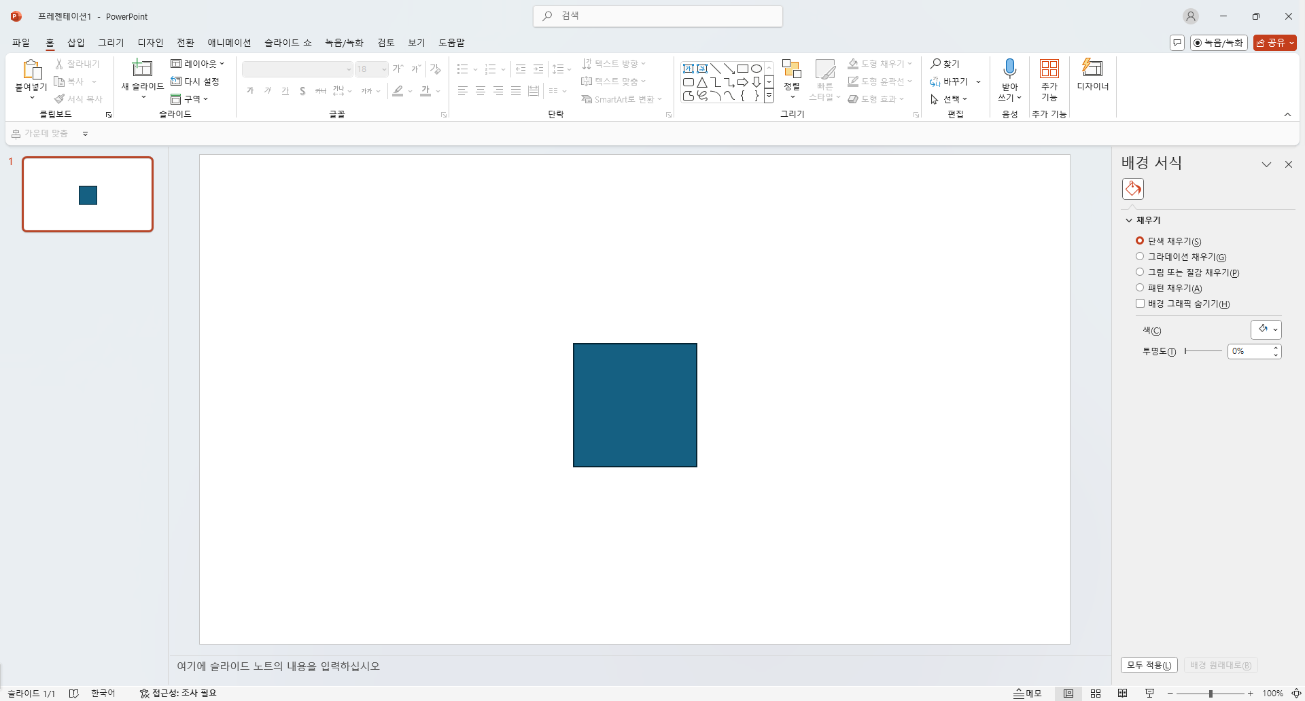
Task: Open the 파일 (File) menu
Action: (x=21, y=43)
